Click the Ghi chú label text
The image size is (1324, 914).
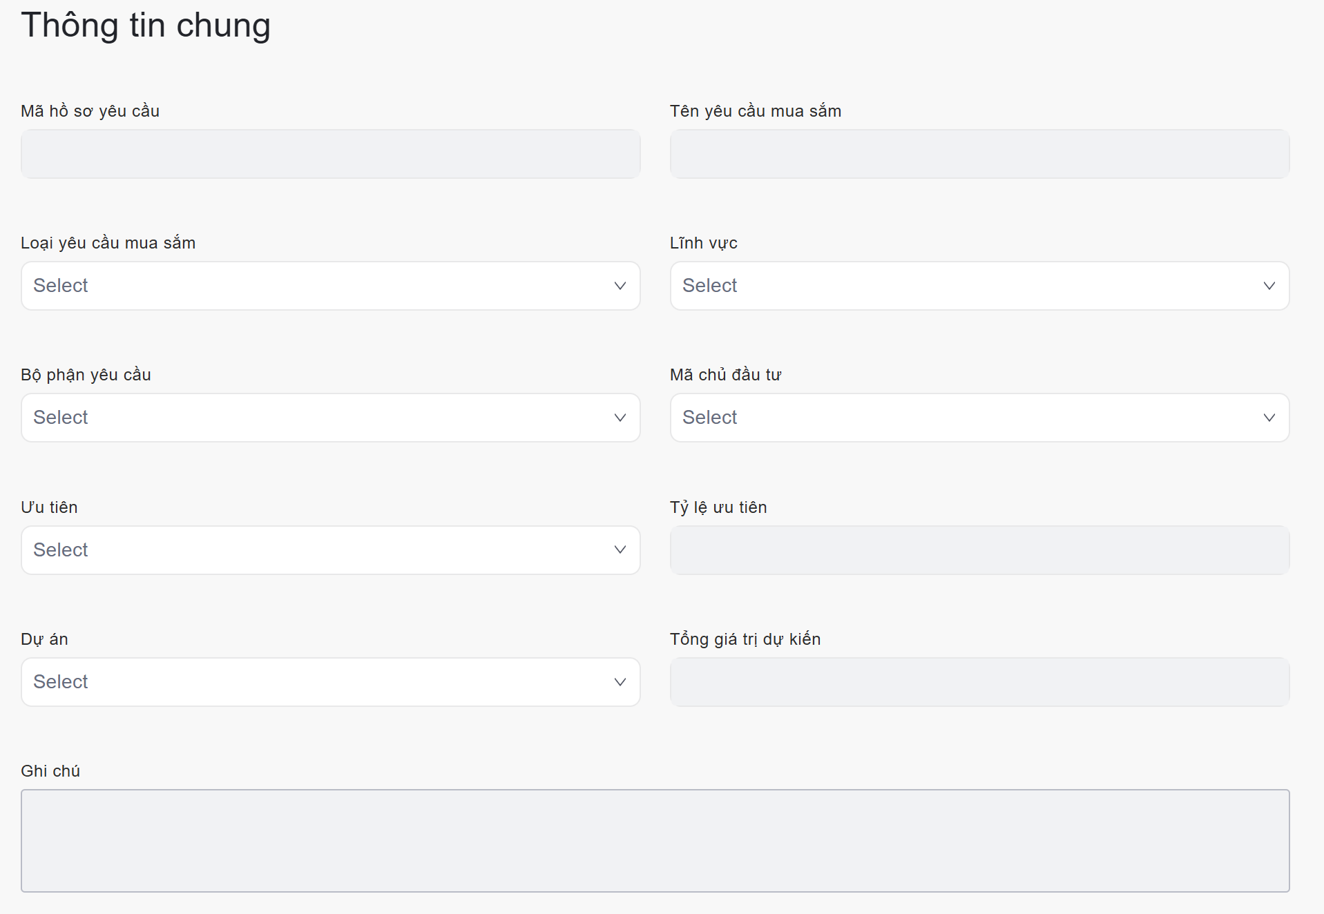click(x=50, y=771)
